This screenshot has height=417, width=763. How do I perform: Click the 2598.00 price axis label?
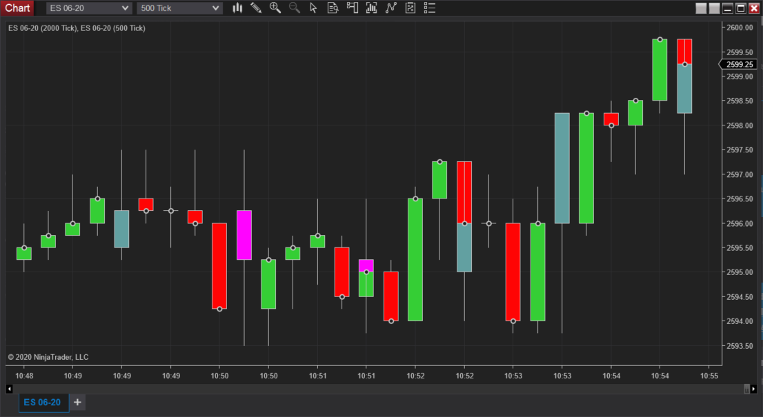(x=740, y=125)
